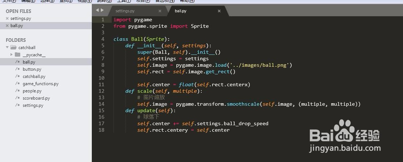Screen dimensions: 403x162
Task: Click the '# 球落下' comment
Action: pos(148,117)
